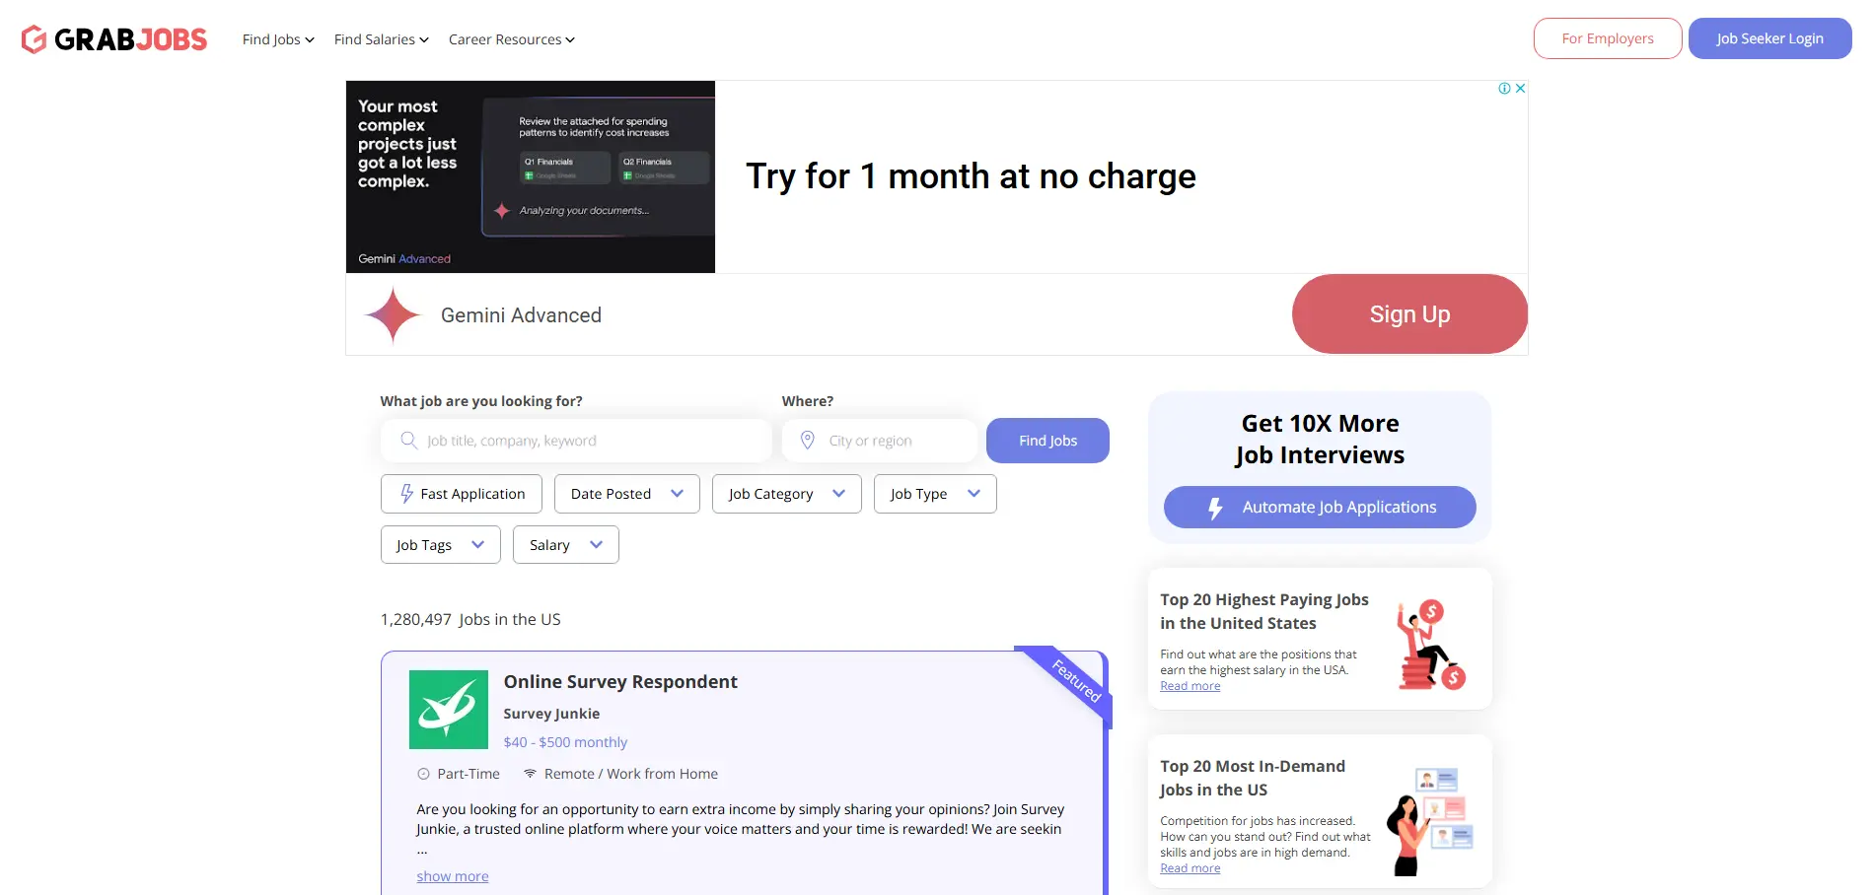The height and width of the screenshot is (895, 1875).
Task: Open the Online Survey Respondent job title
Action: (x=620, y=682)
